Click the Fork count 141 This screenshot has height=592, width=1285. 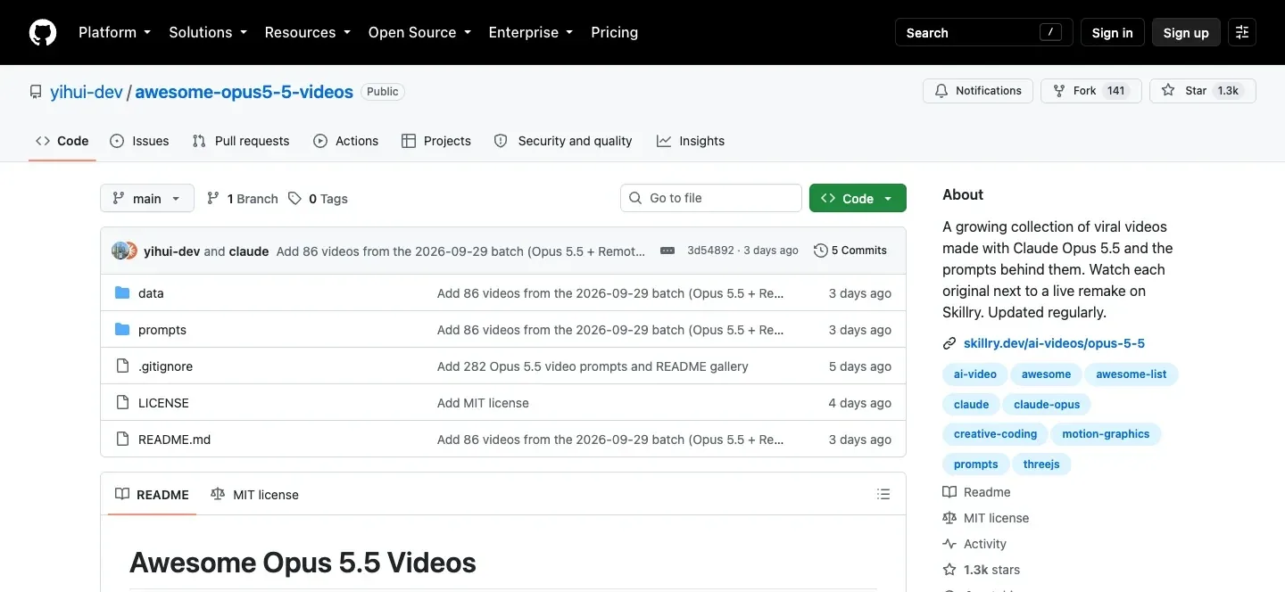tap(1115, 91)
